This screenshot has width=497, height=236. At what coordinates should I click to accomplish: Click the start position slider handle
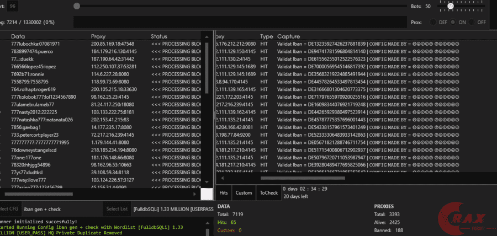pyautogui.click(x=77, y=7)
